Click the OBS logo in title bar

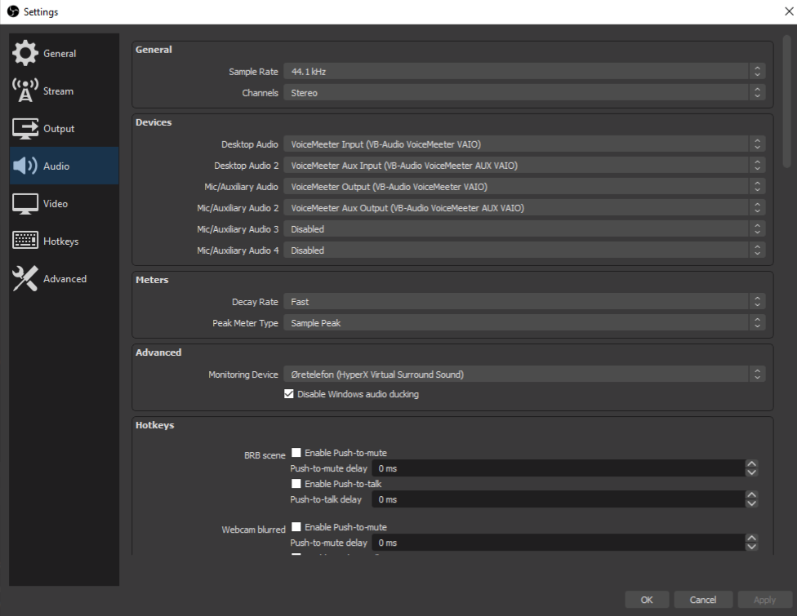click(13, 11)
